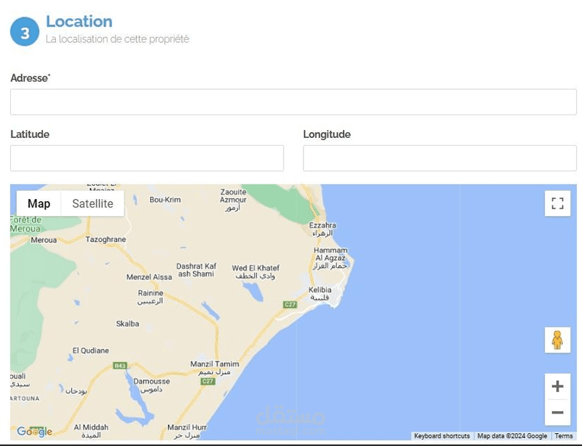The image size is (582, 446).
Task: Focus the Adresse input field
Action: tap(293, 102)
